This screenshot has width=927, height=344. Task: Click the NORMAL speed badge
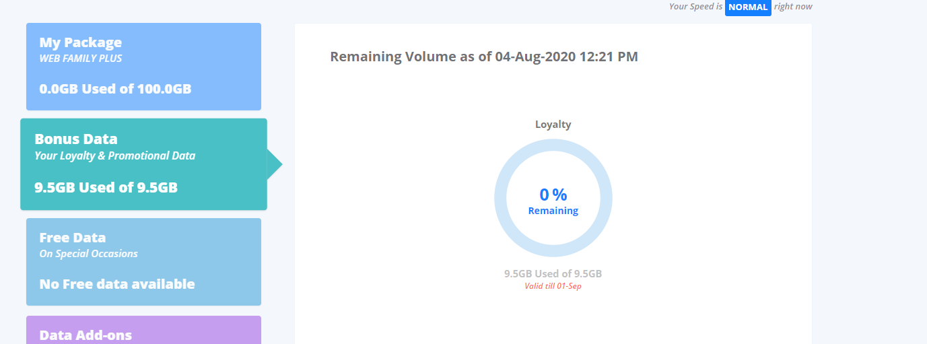point(748,7)
